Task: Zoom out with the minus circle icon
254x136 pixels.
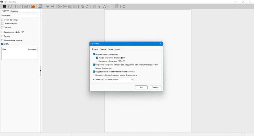Action: [65, 6]
